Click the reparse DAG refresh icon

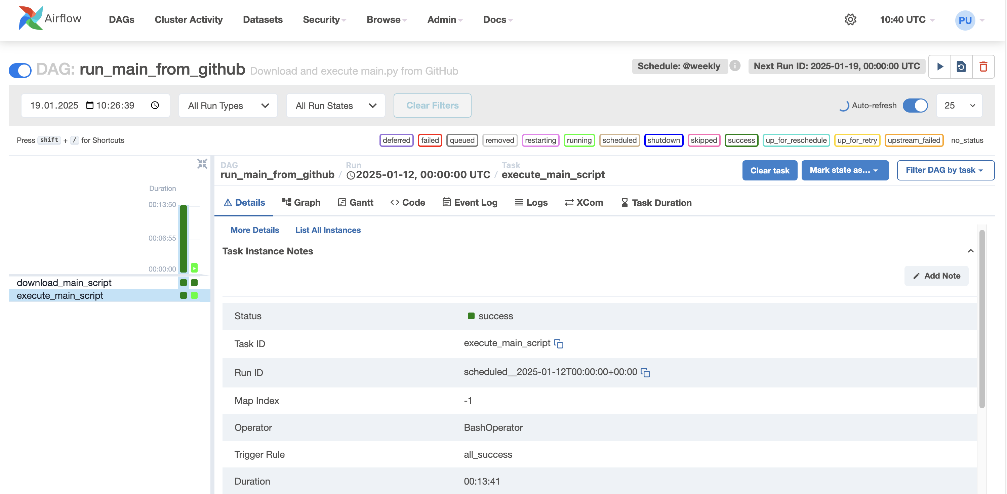pyautogui.click(x=961, y=67)
